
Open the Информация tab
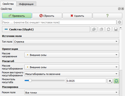pos(26,4)
